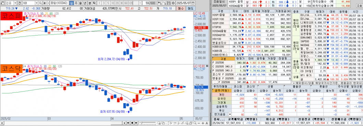The height and width of the screenshot is (126, 363).
Task: Click the add candlestick chart icon
Action: 160,3
